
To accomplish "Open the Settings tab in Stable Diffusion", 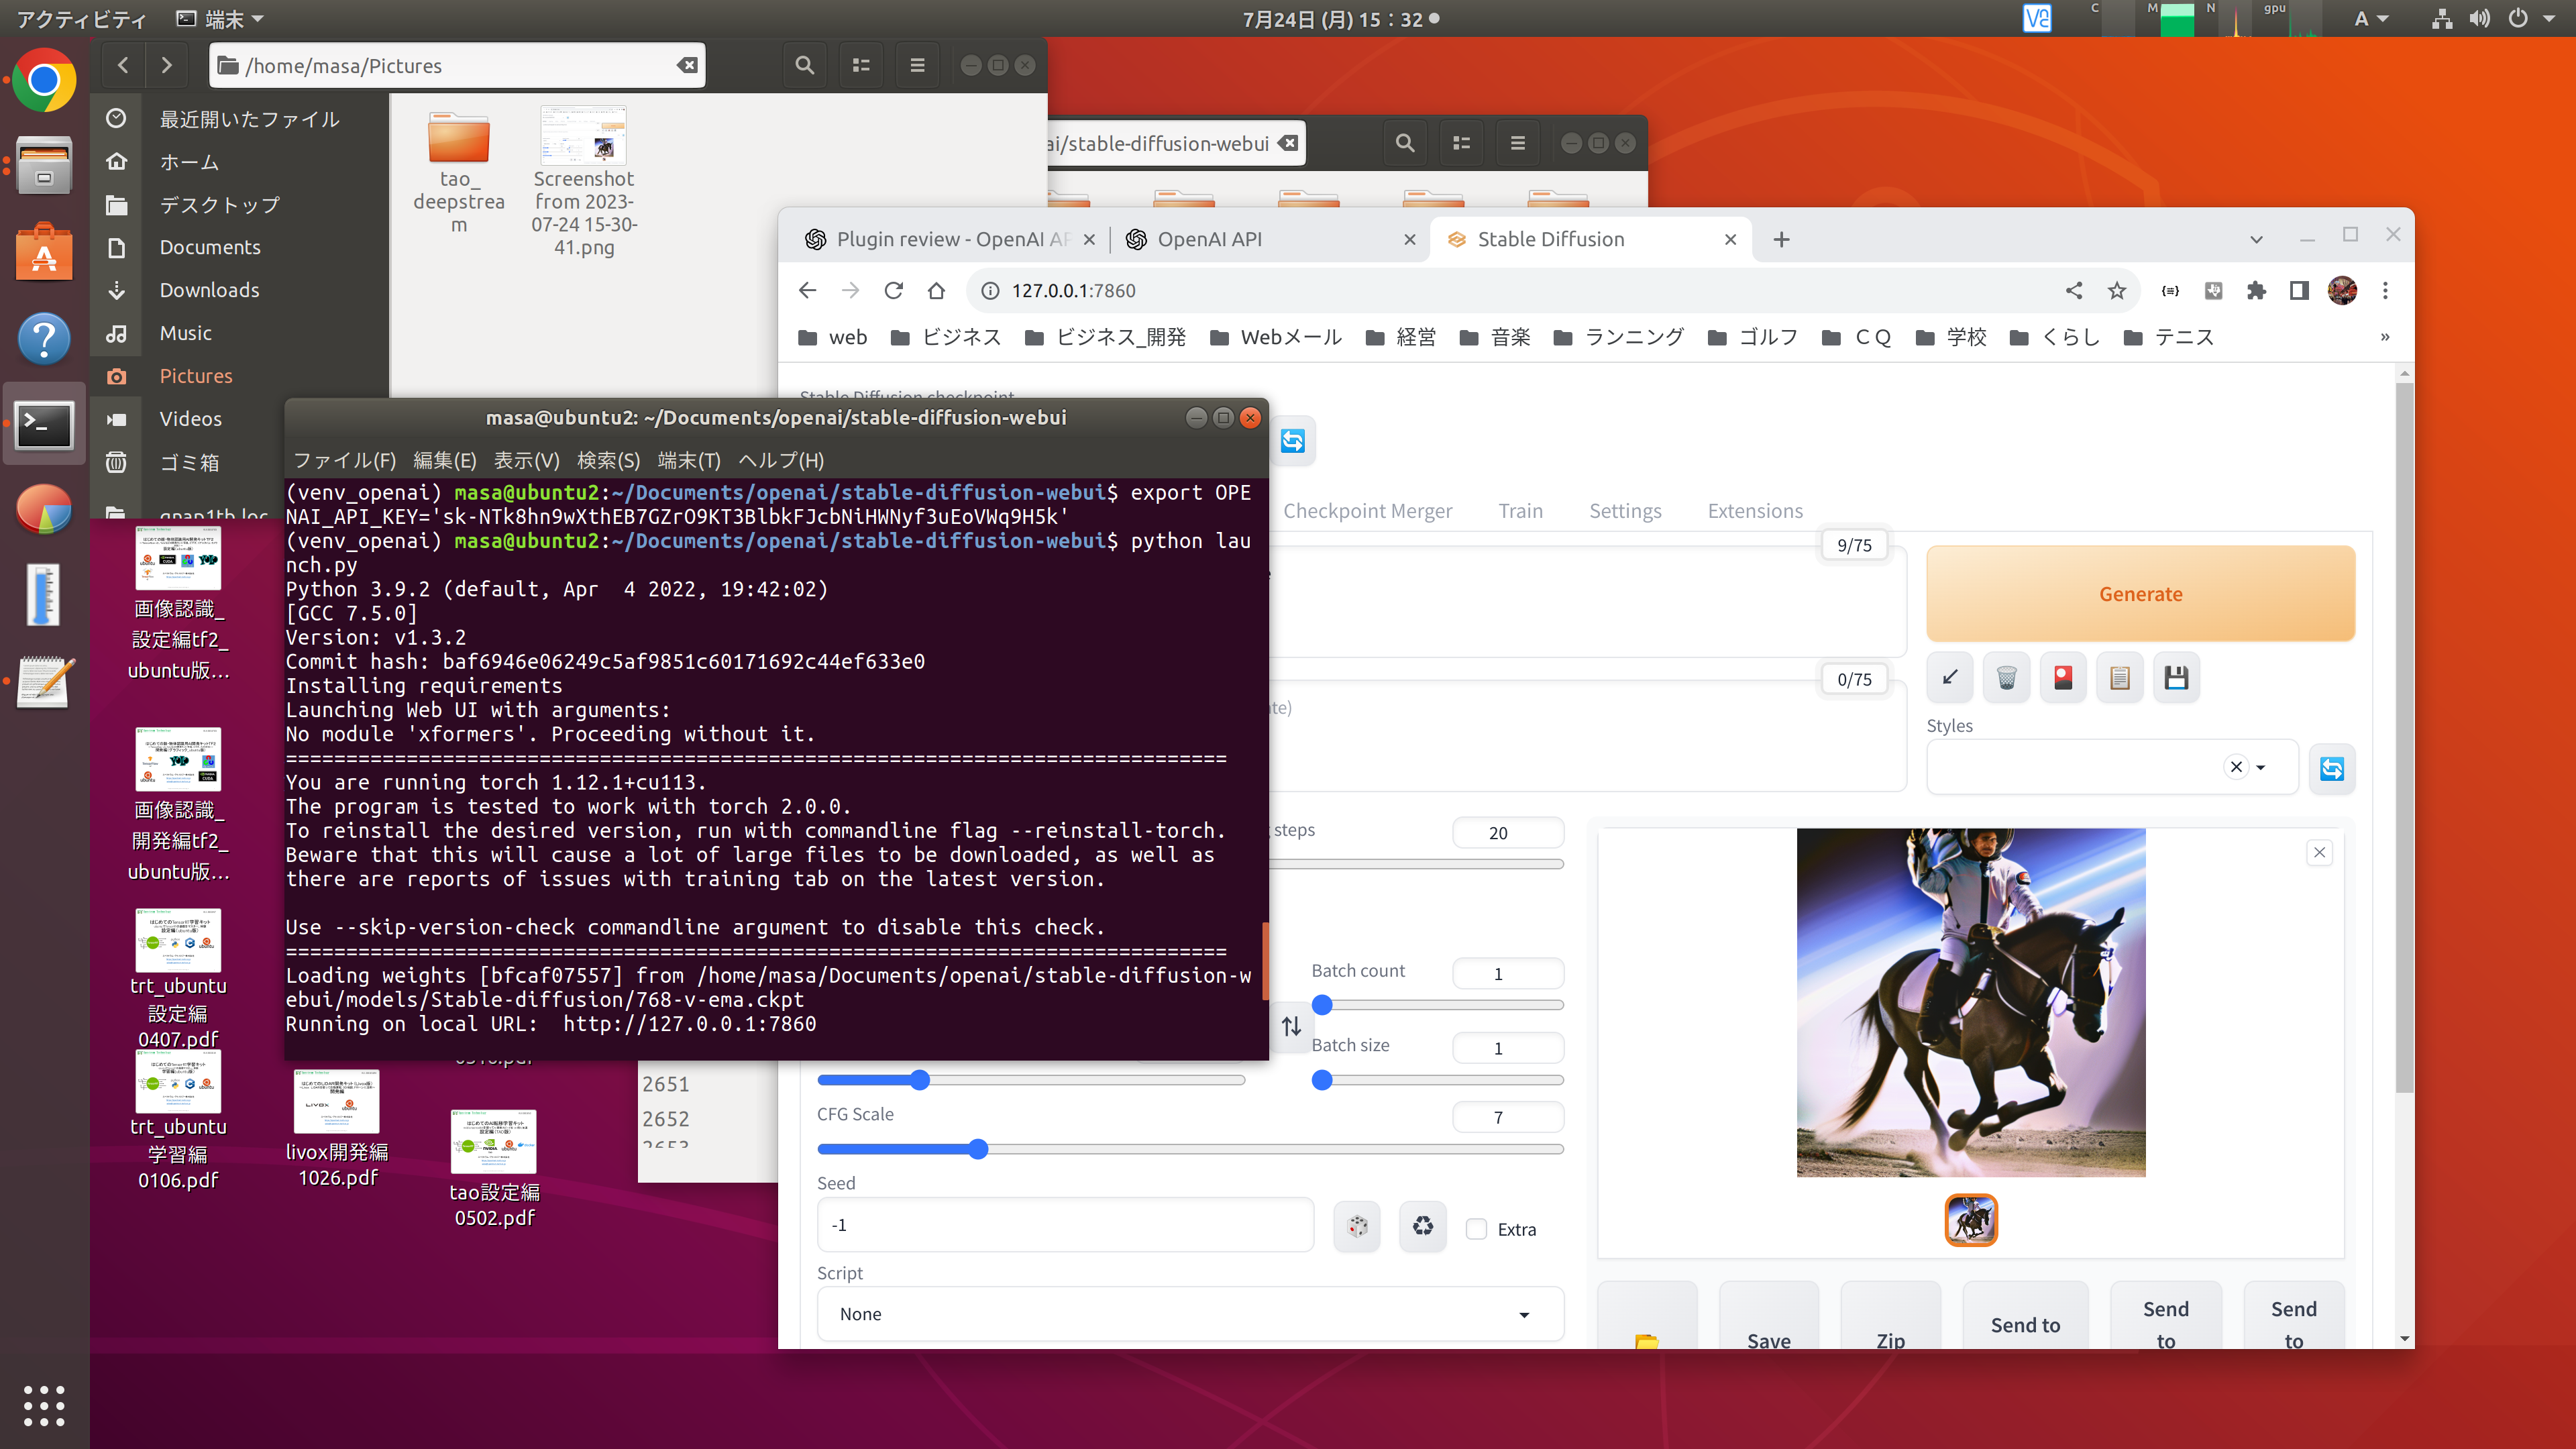I will click(x=1625, y=511).
